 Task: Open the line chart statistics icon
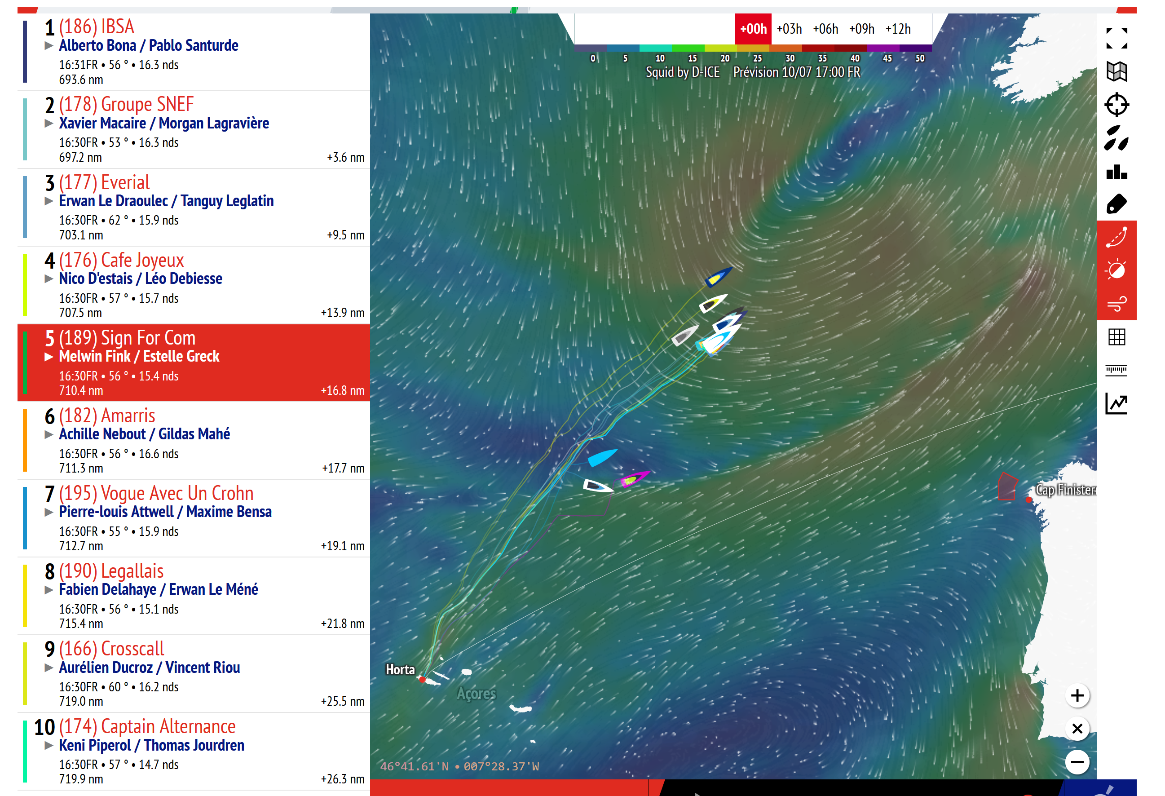tap(1116, 403)
